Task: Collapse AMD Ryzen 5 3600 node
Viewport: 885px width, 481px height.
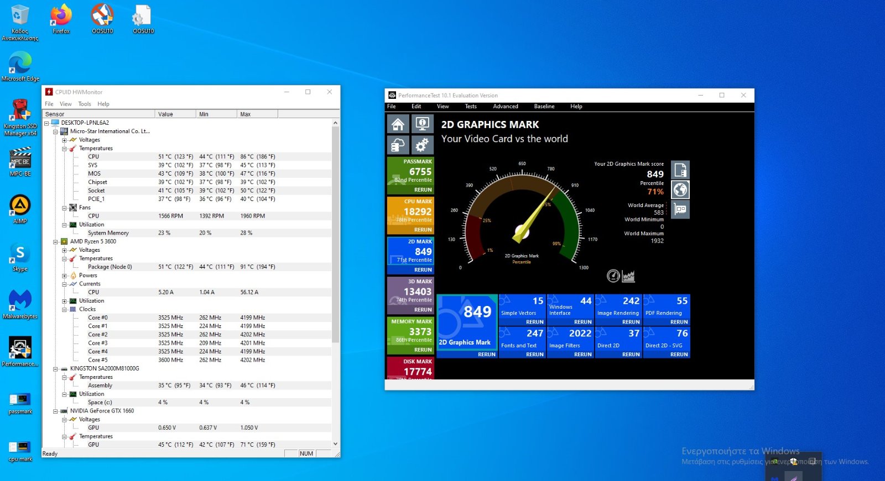Action: 55,241
